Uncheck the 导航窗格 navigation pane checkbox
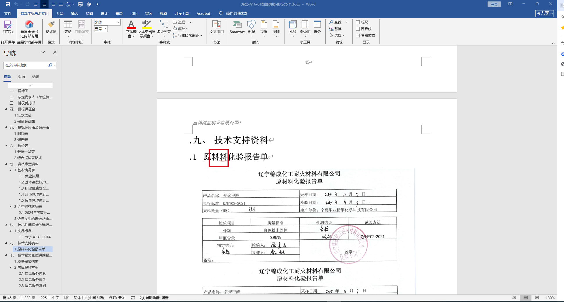The image size is (564, 302). (x=358, y=36)
